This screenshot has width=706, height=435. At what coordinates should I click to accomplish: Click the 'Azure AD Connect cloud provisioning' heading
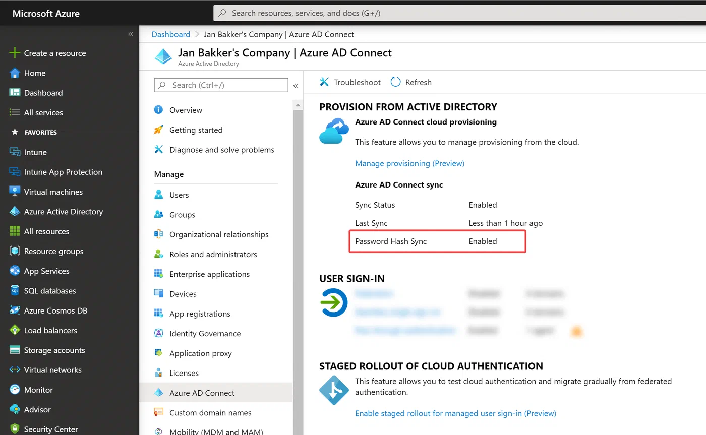426,122
